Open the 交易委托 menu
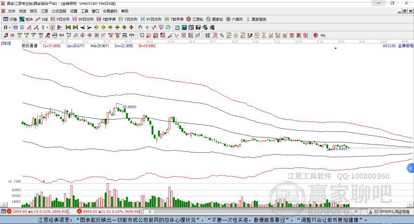The image size is (414, 224). click(x=110, y=11)
